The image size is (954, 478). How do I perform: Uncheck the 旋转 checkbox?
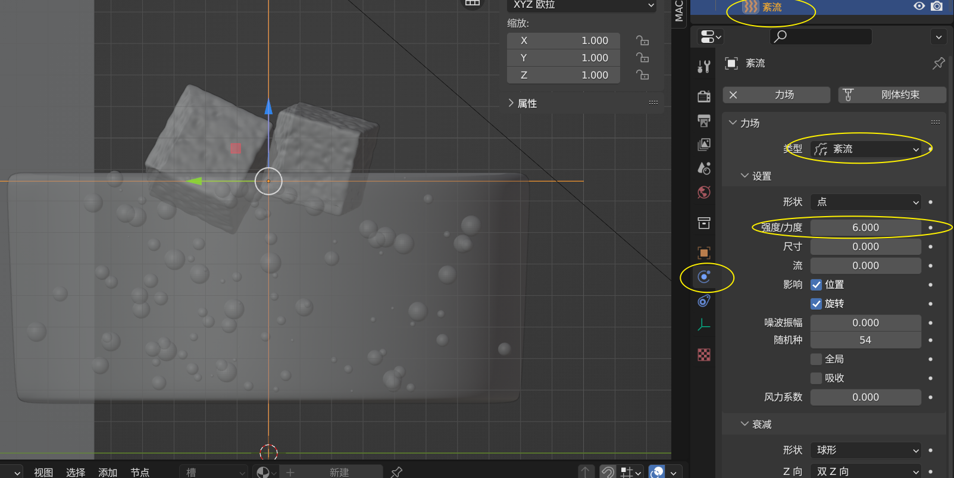click(x=817, y=304)
